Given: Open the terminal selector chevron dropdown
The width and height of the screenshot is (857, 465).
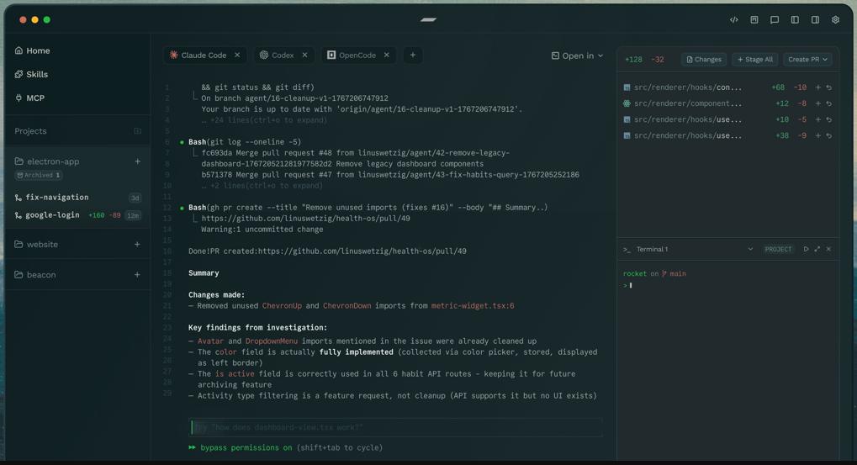Looking at the screenshot, I should [750, 249].
